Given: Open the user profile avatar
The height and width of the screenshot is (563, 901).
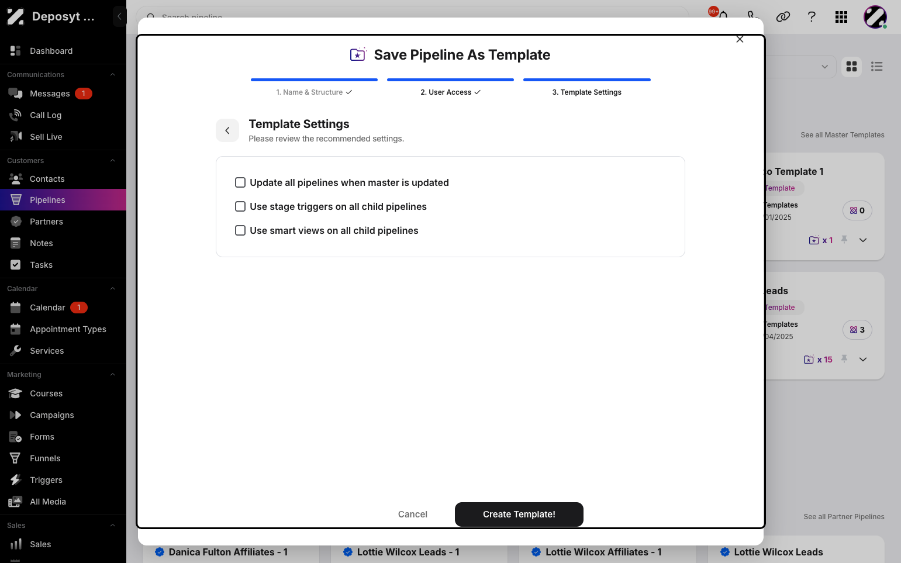Looking at the screenshot, I should coord(875,17).
